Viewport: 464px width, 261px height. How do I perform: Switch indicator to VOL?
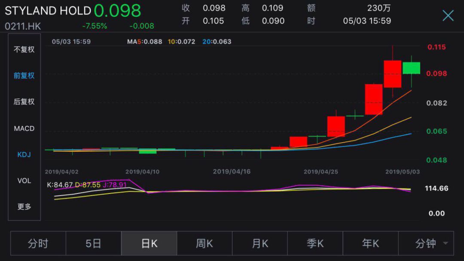point(24,181)
